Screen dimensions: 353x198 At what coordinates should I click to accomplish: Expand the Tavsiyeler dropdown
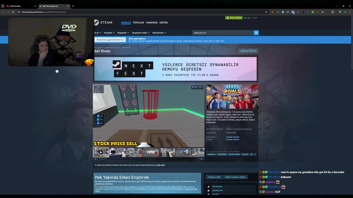tap(109, 33)
